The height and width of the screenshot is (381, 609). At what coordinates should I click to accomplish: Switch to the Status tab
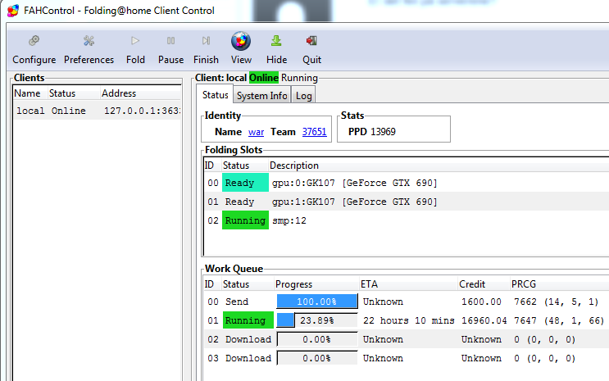click(x=216, y=95)
